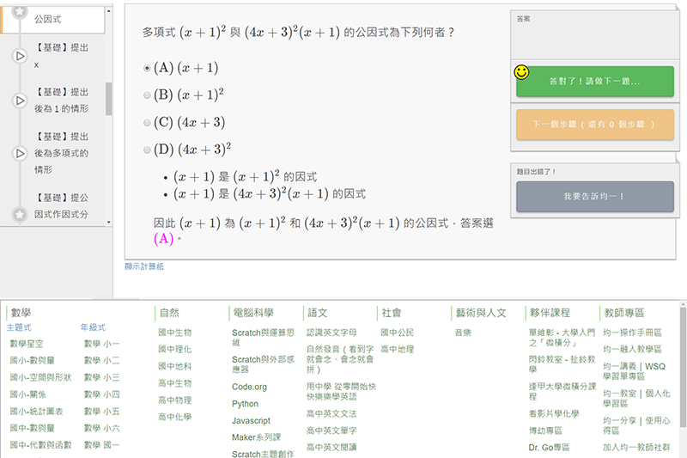687x458 pixels.
Task: Open the Maker系列課 link
Action: pos(256,437)
